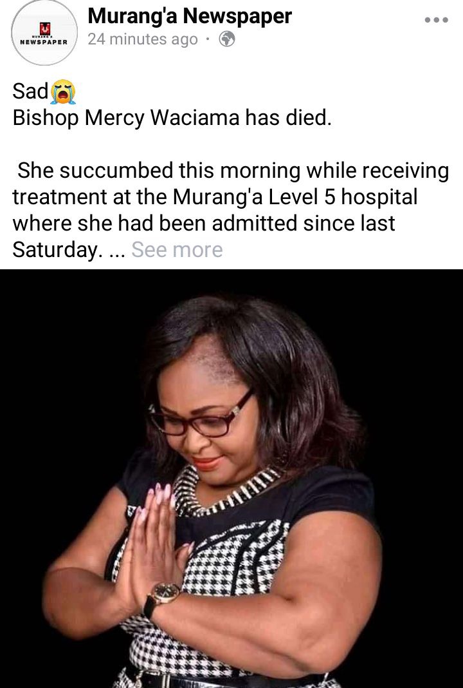This screenshot has width=463, height=688.
Task: Click the word Sad at post start
Action: tap(30, 91)
